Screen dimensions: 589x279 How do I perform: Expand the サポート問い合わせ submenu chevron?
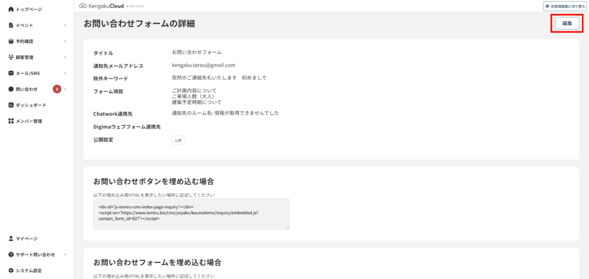pyautogui.click(x=65, y=255)
